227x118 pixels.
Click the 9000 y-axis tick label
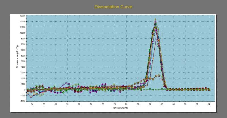pos(23,38)
